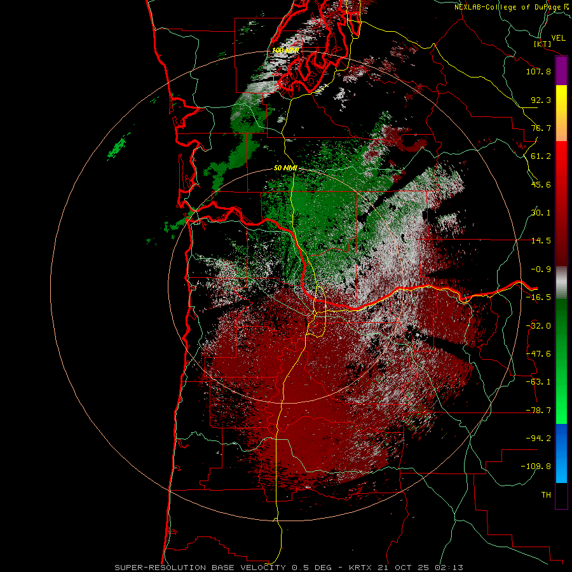Select the -78.7 velocity scale value
This screenshot has width=572, height=572.
(538, 410)
